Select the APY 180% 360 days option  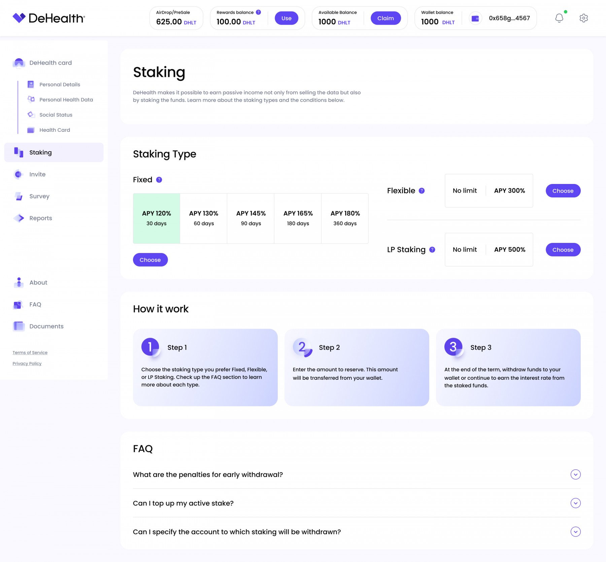click(345, 218)
